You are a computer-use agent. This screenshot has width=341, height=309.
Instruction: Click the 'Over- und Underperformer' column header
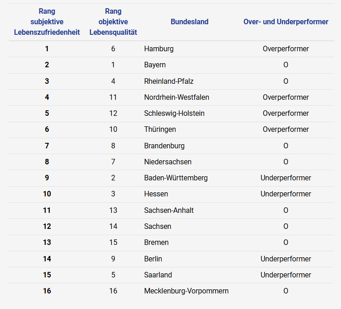[286, 22]
